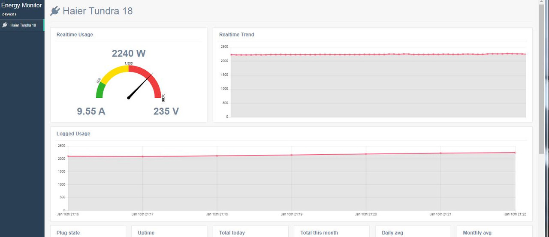
Task: Click the Realtime Usage panel title
Action: 75,35
